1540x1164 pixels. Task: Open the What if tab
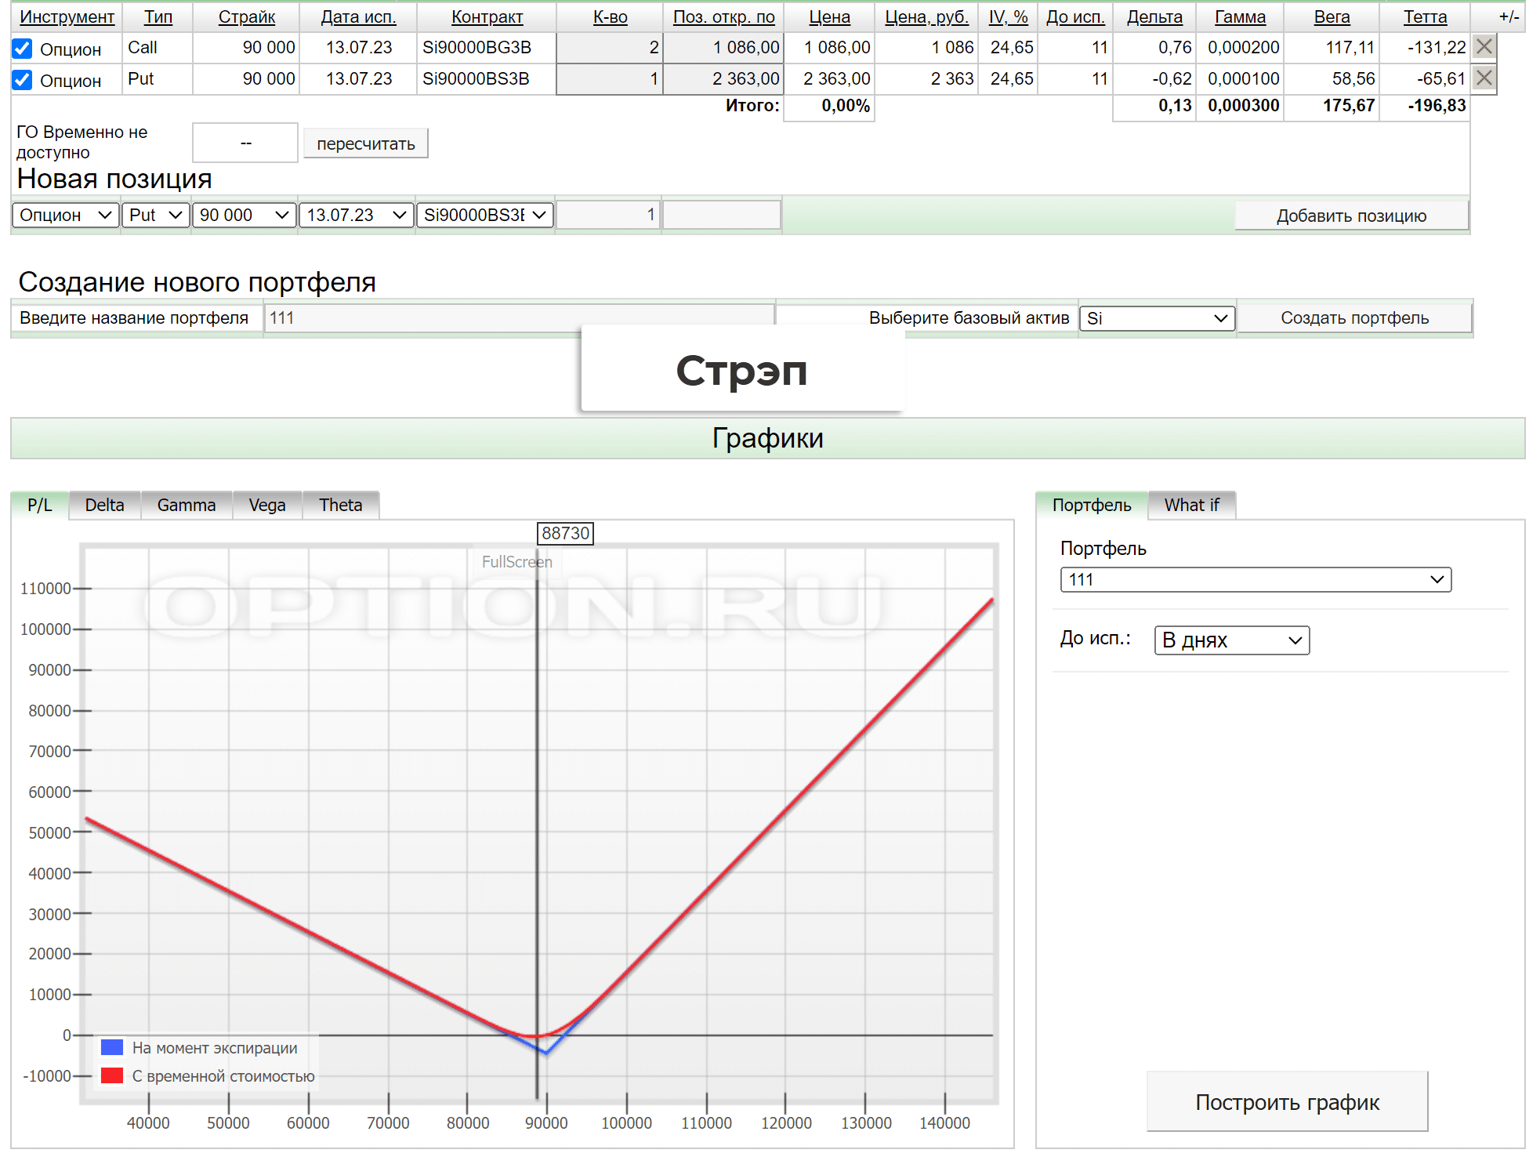(x=1191, y=506)
